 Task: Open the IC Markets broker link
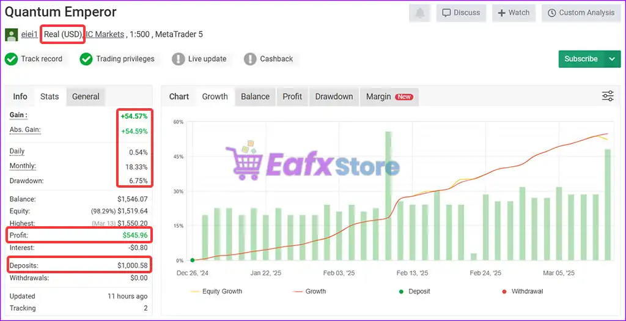[105, 34]
